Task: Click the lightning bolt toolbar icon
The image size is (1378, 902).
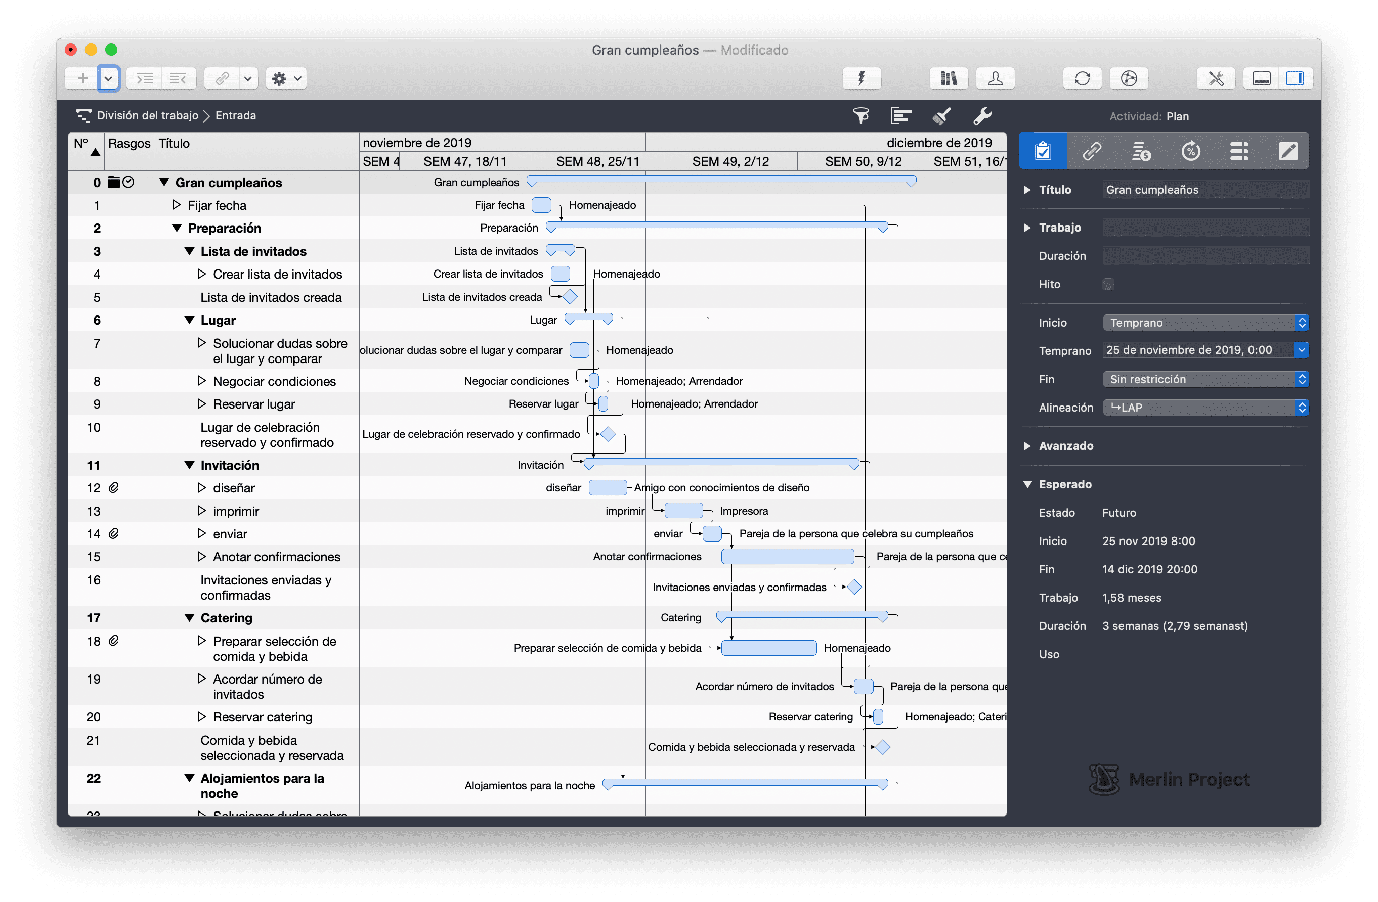Action: (862, 78)
